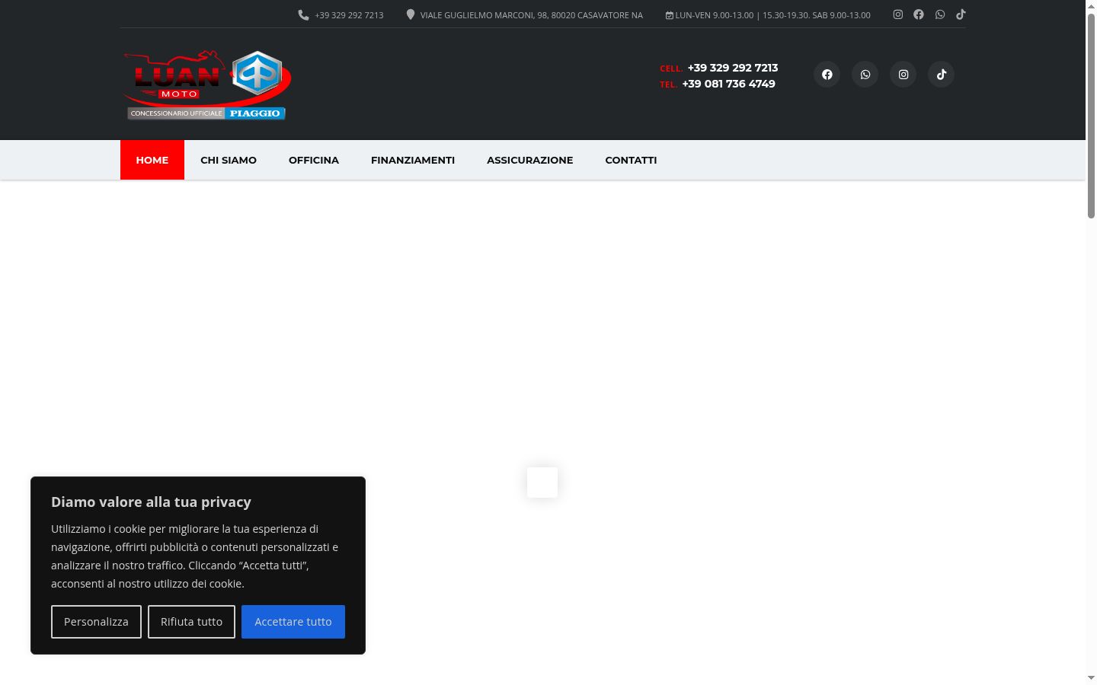
Task: Click Accettare tutto button
Action: (x=293, y=622)
